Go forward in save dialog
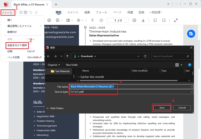The image size is (201, 139). (55, 56)
